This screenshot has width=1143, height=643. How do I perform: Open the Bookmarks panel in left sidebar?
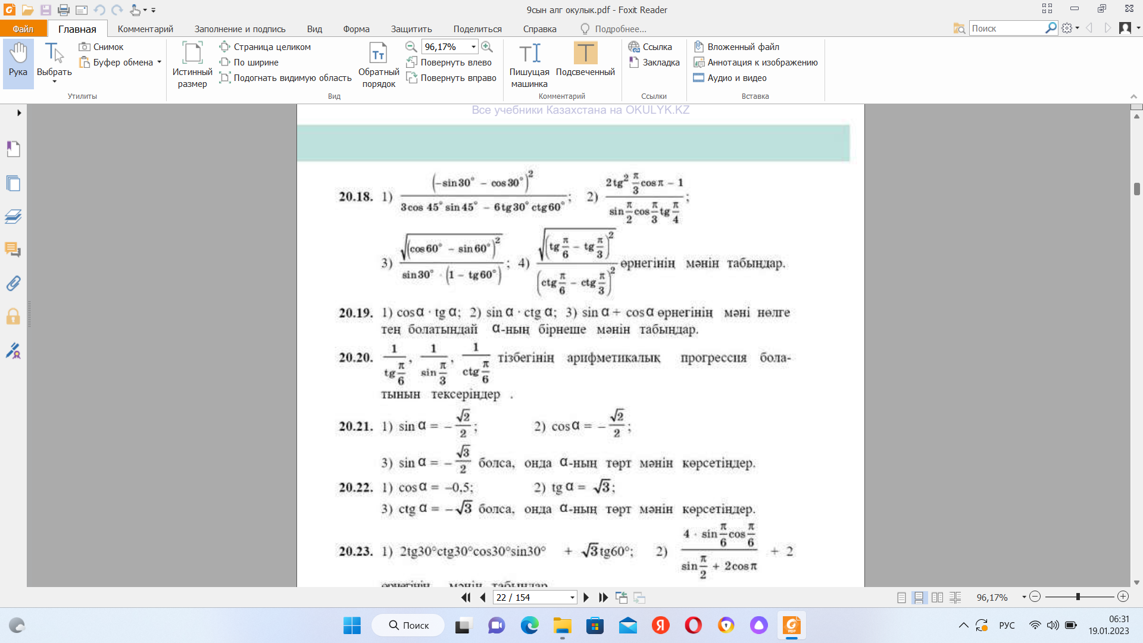pos(13,149)
